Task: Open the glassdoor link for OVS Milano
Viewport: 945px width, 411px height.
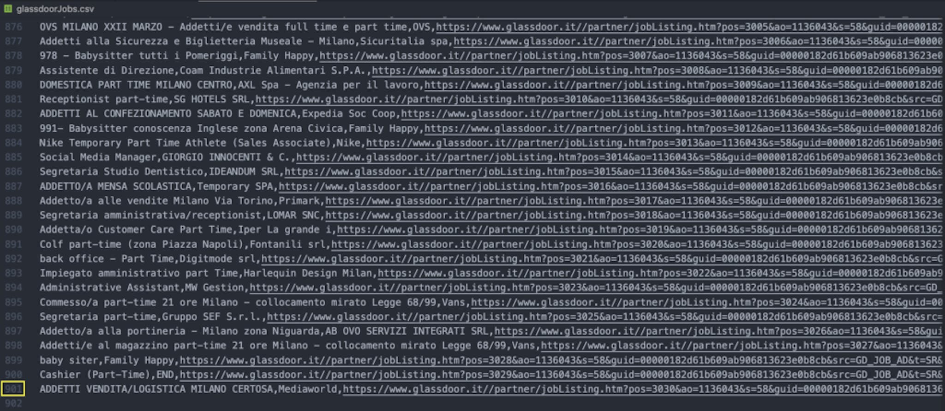Action: pos(689,27)
